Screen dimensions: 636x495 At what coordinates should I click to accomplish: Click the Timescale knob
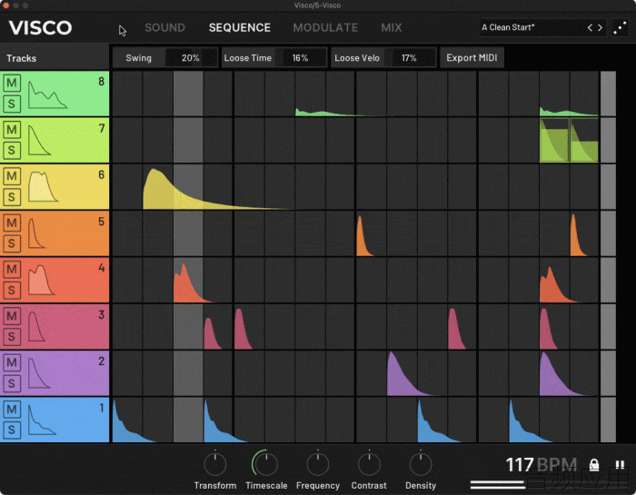[266, 464]
